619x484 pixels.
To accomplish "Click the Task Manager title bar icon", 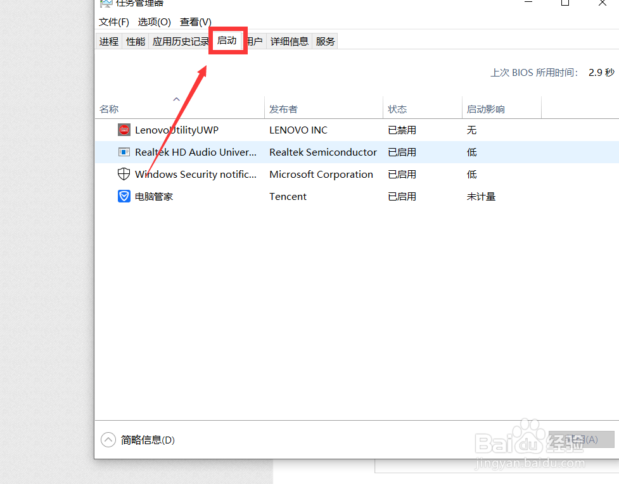I will [x=106, y=4].
